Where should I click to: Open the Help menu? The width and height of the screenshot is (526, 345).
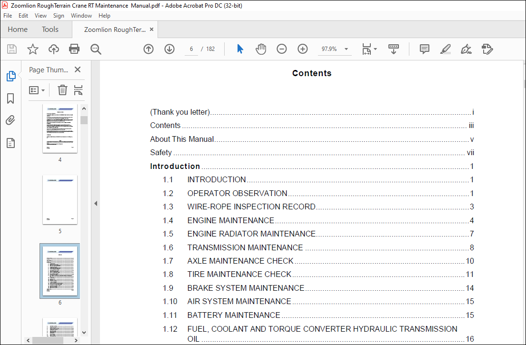pos(104,15)
